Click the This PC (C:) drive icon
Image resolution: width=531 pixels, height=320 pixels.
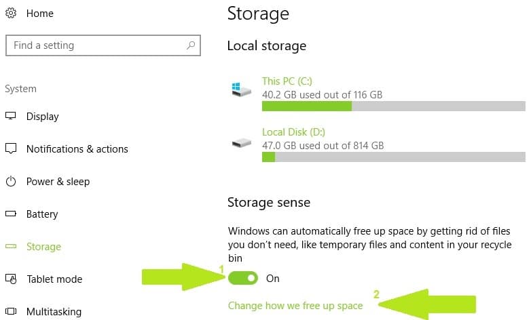242,89
